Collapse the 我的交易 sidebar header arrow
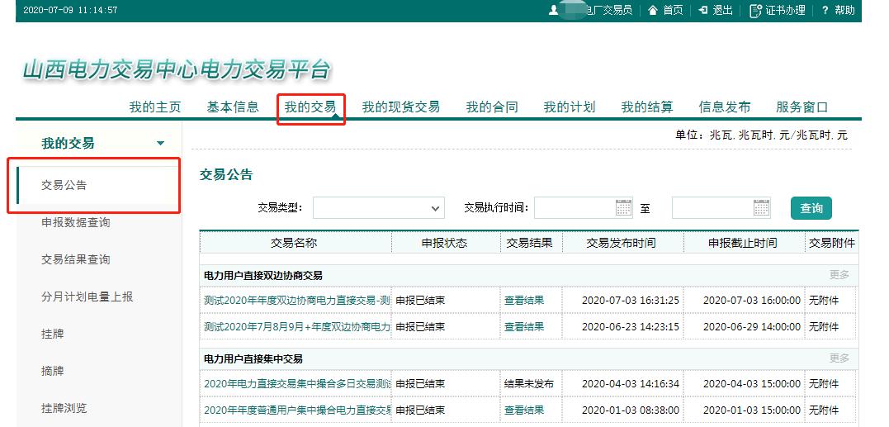This screenshot has height=427, width=889. 160,144
